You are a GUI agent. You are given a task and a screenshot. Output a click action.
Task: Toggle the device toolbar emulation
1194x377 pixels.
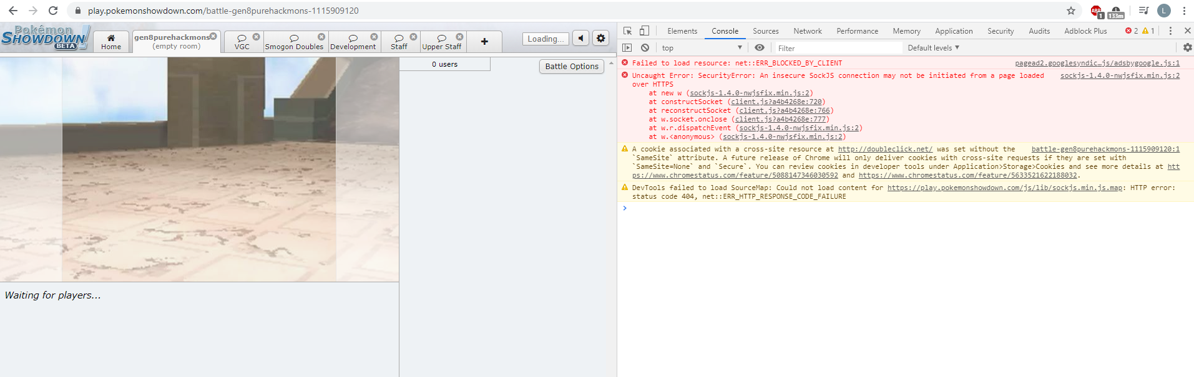645,31
